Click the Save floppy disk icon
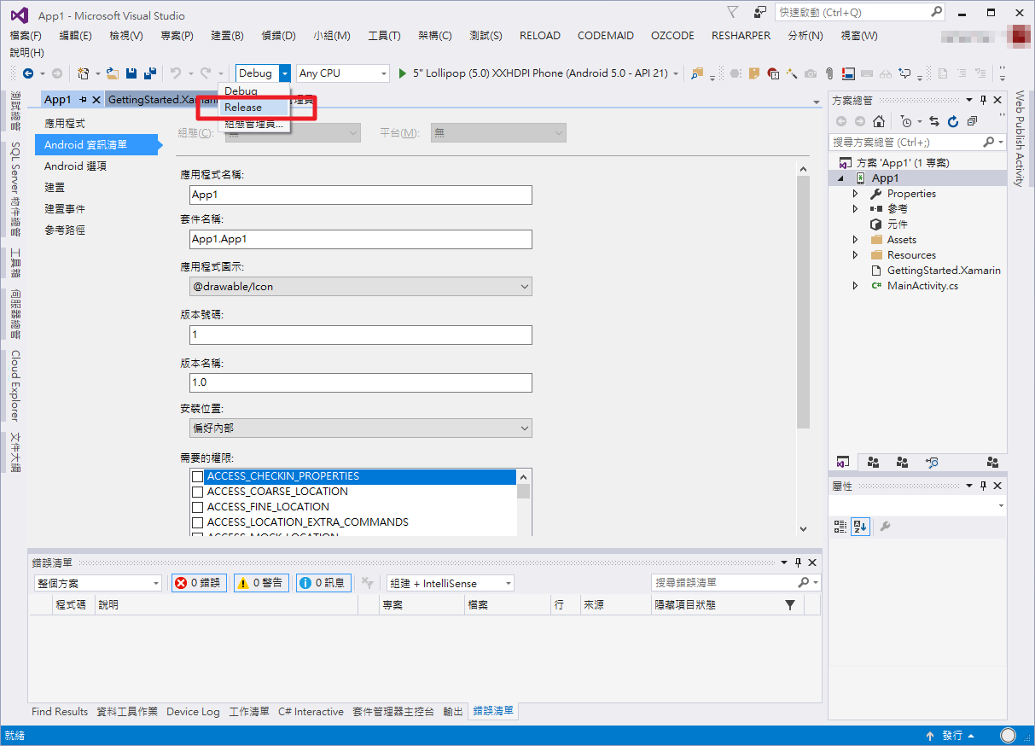Viewport: 1035px width, 746px height. click(x=131, y=73)
